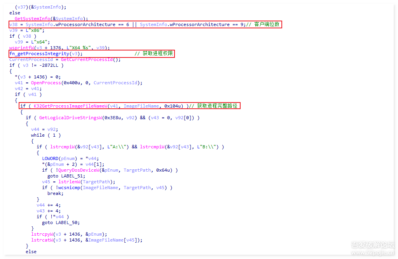This screenshot has height=259, width=398.
Task: Click the 客户端位数 comment
Action: 267,24
